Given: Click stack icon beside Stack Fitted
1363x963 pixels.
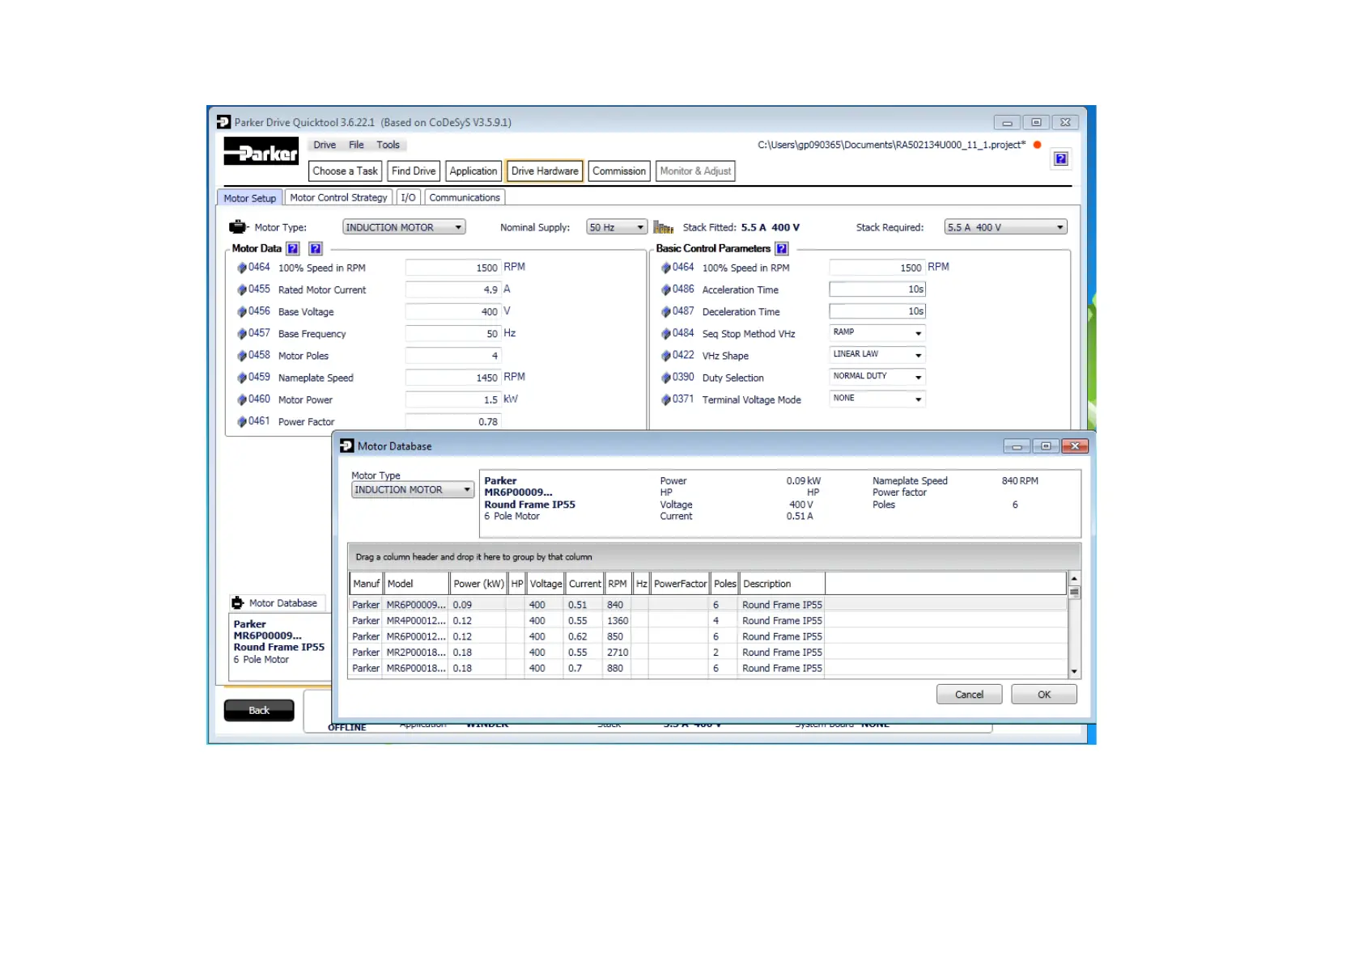Looking at the screenshot, I should [x=664, y=227].
